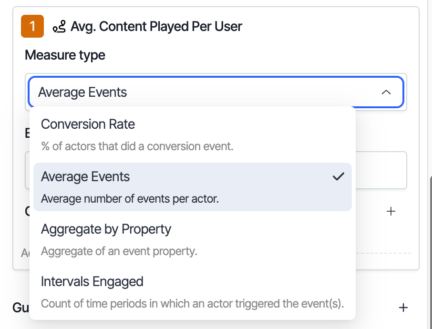Choose Average Events from the list

(85, 177)
